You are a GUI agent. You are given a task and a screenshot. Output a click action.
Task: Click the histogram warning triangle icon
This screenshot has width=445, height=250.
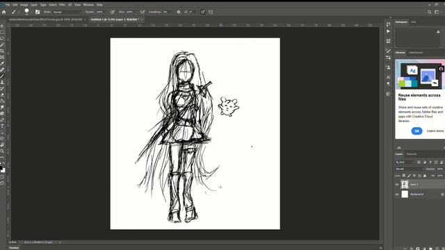coord(438,31)
